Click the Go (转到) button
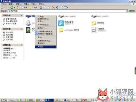 coord(132,11)
